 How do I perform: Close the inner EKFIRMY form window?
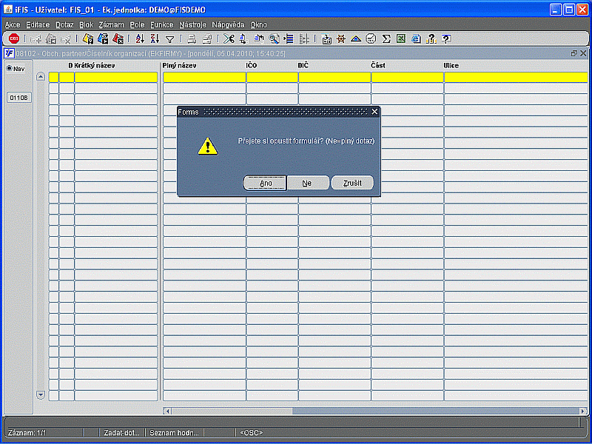[583, 53]
